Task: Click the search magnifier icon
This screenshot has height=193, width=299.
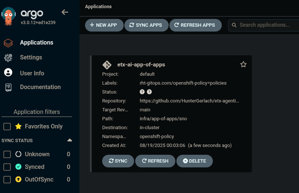Action: click(234, 25)
